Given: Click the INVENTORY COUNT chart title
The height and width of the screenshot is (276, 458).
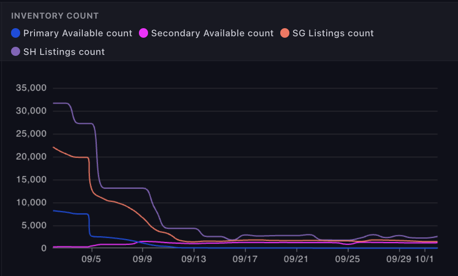Looking at the screenshot, I should pos(55,16).
